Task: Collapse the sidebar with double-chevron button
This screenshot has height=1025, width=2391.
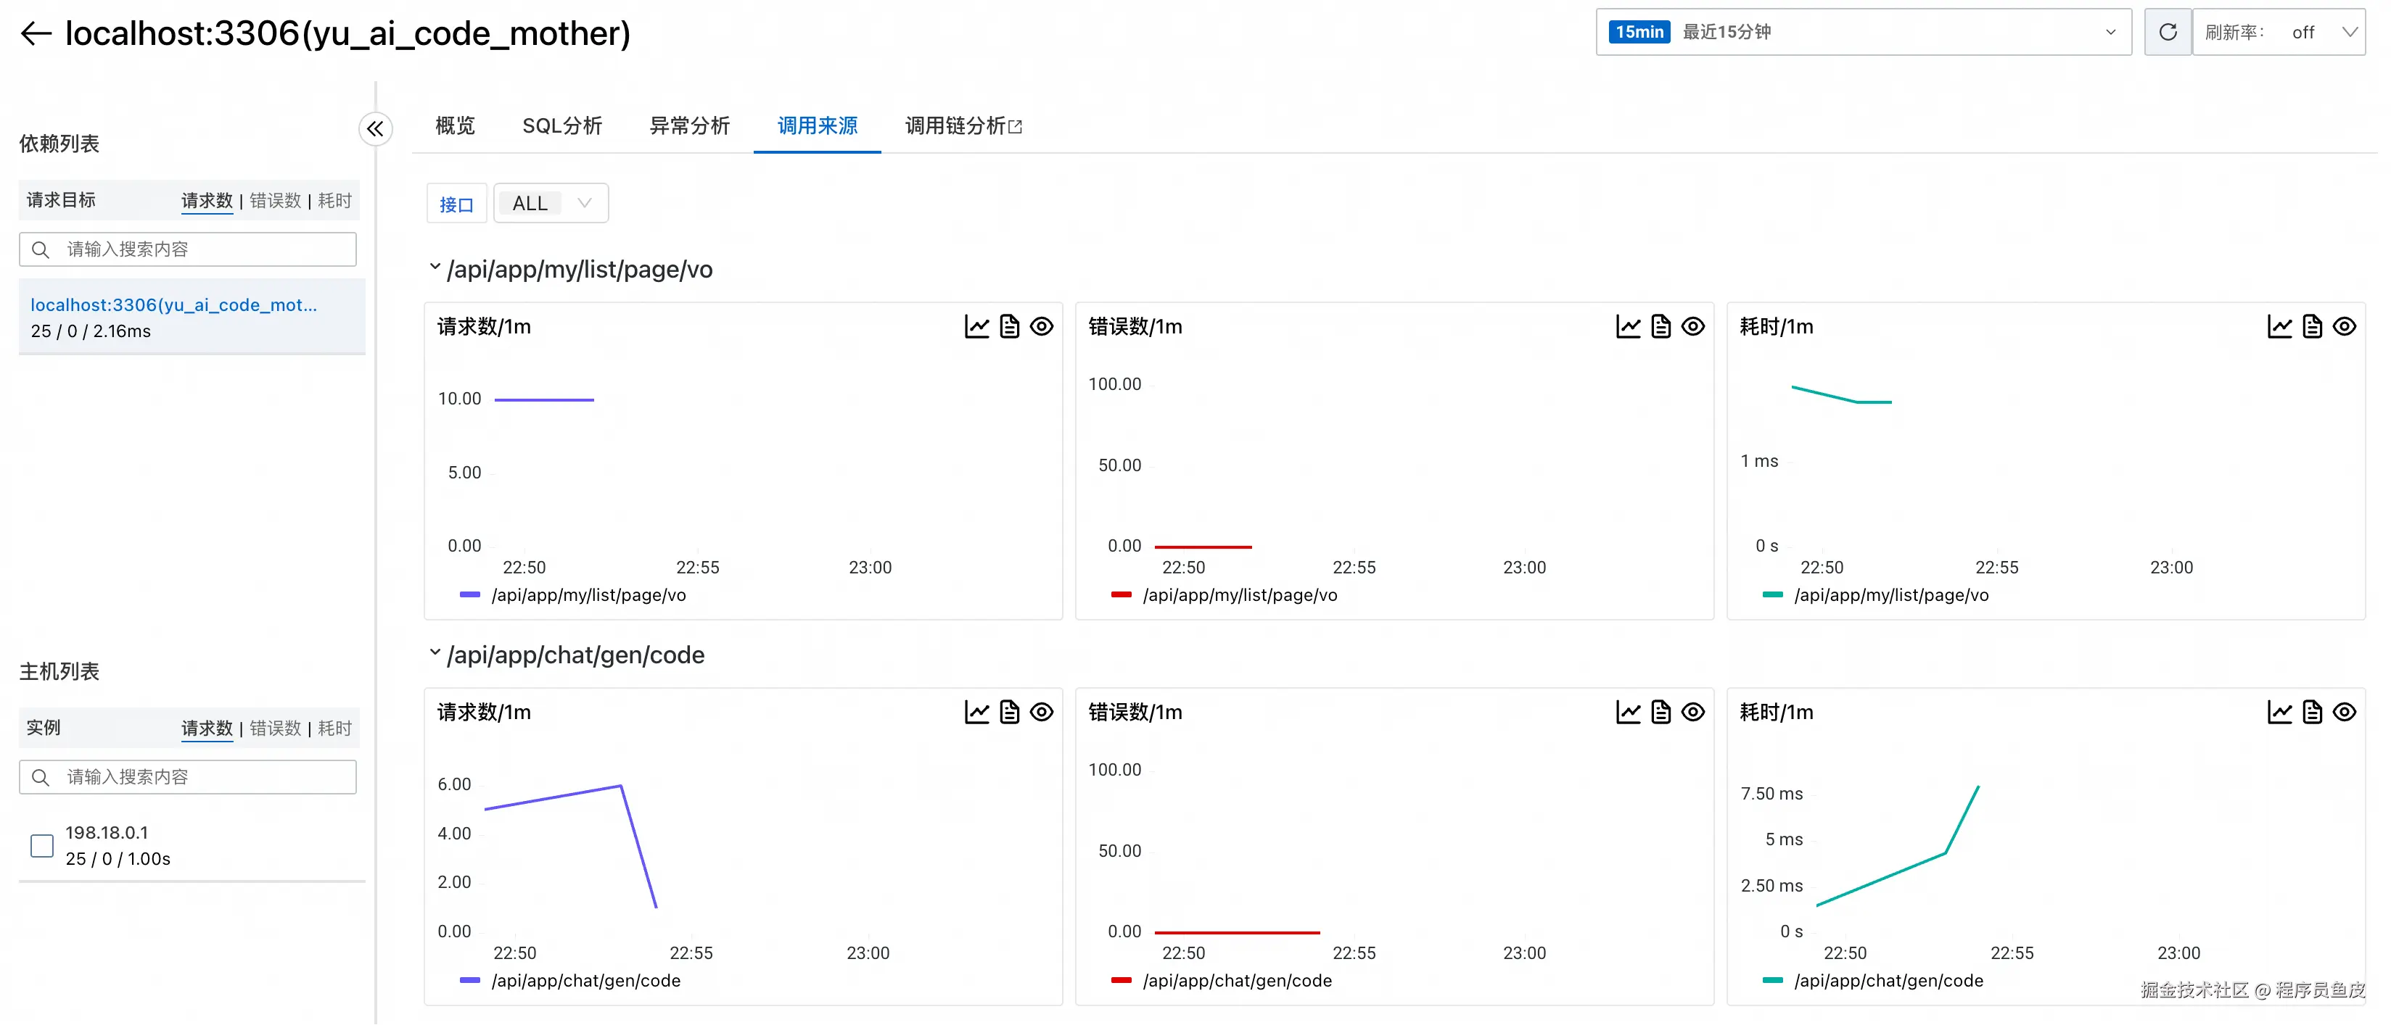Action: (x=375, y=129)
